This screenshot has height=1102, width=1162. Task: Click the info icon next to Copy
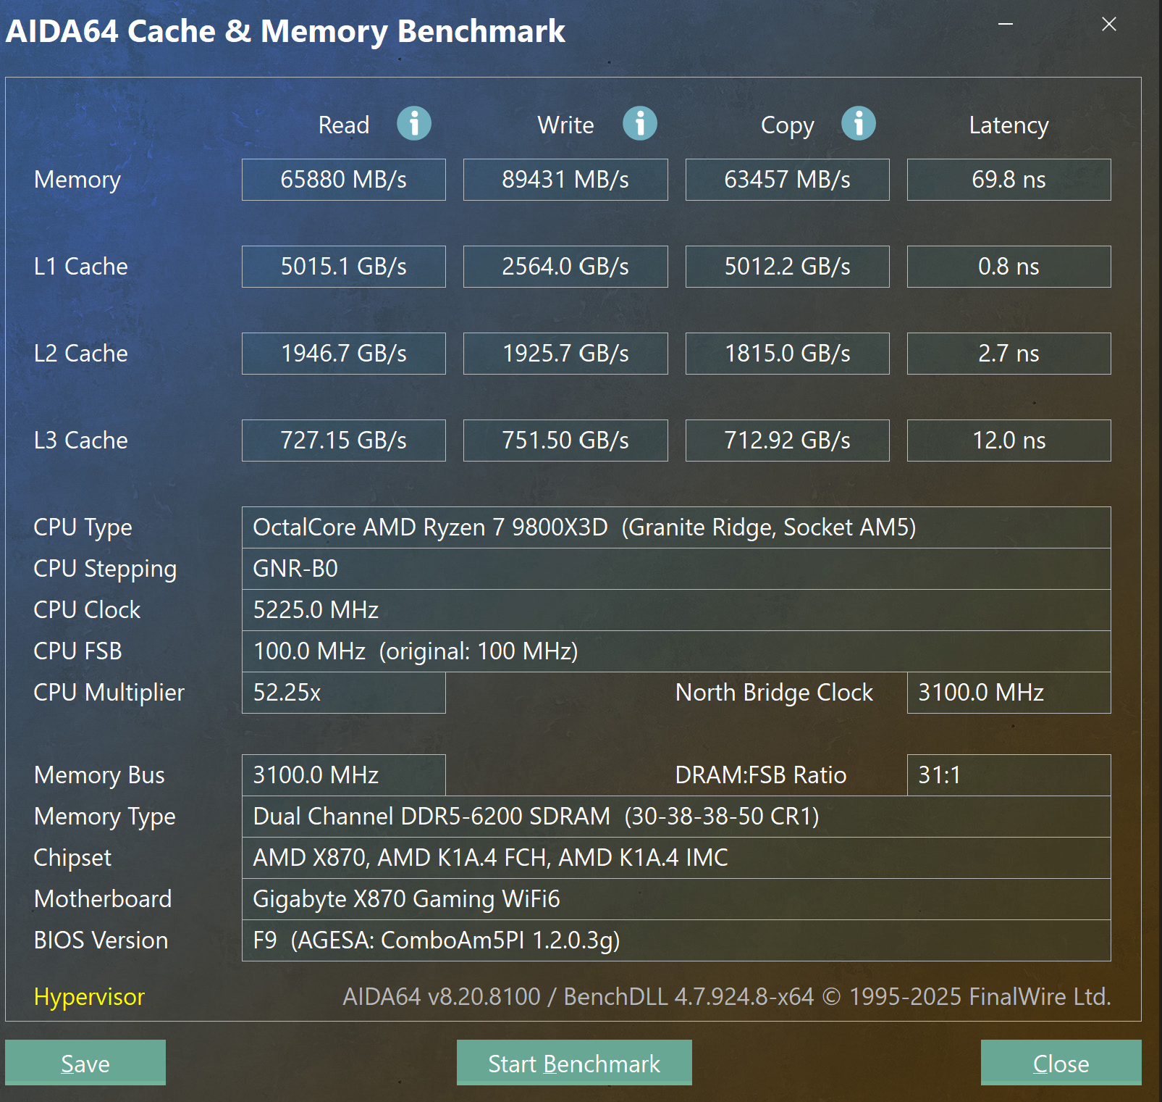pyautogui.click(x=859, y=124)
